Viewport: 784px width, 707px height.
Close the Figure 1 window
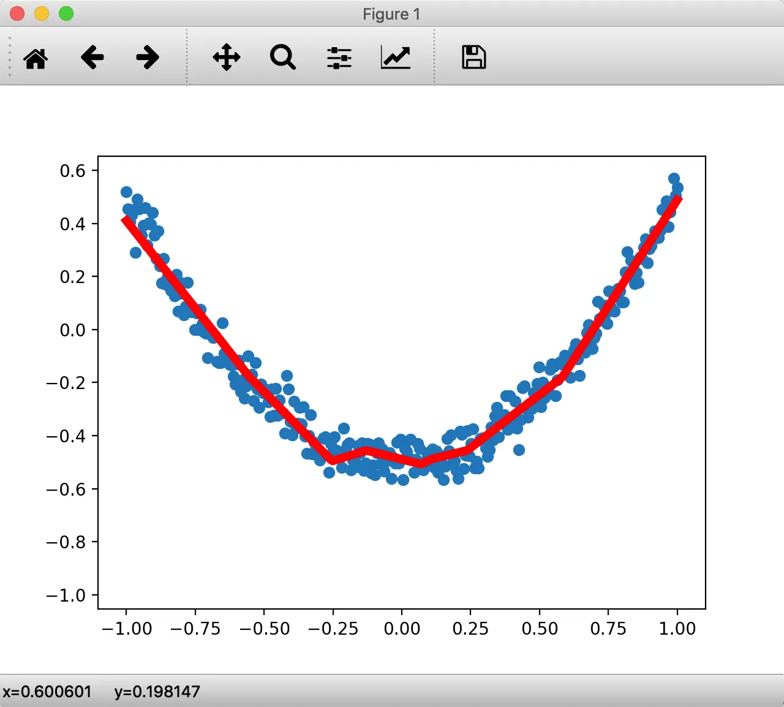click(17, 13)
